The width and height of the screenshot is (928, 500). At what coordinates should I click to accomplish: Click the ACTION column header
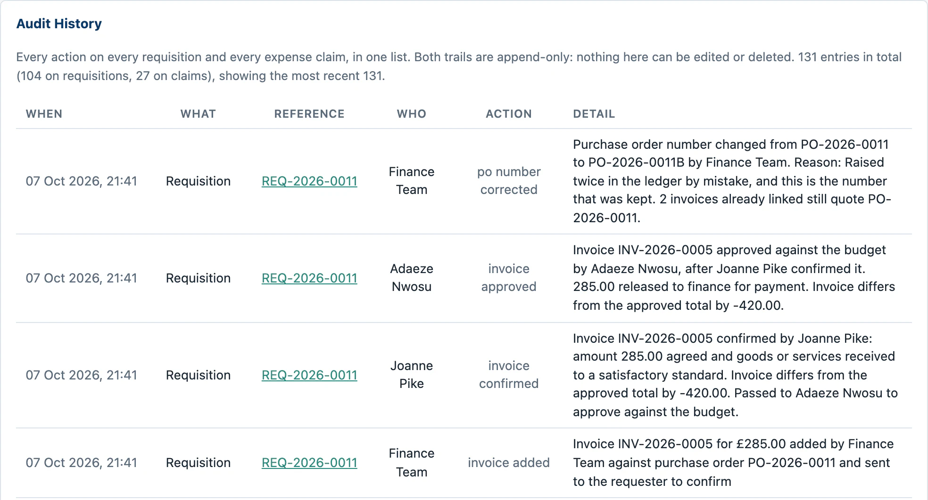click(x=509, y=114)
